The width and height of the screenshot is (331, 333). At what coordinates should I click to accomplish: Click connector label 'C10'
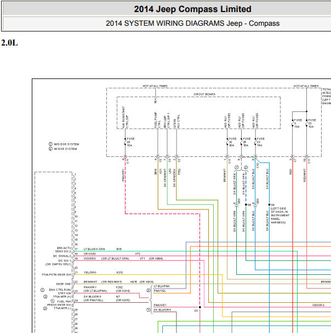click(258, 166)
